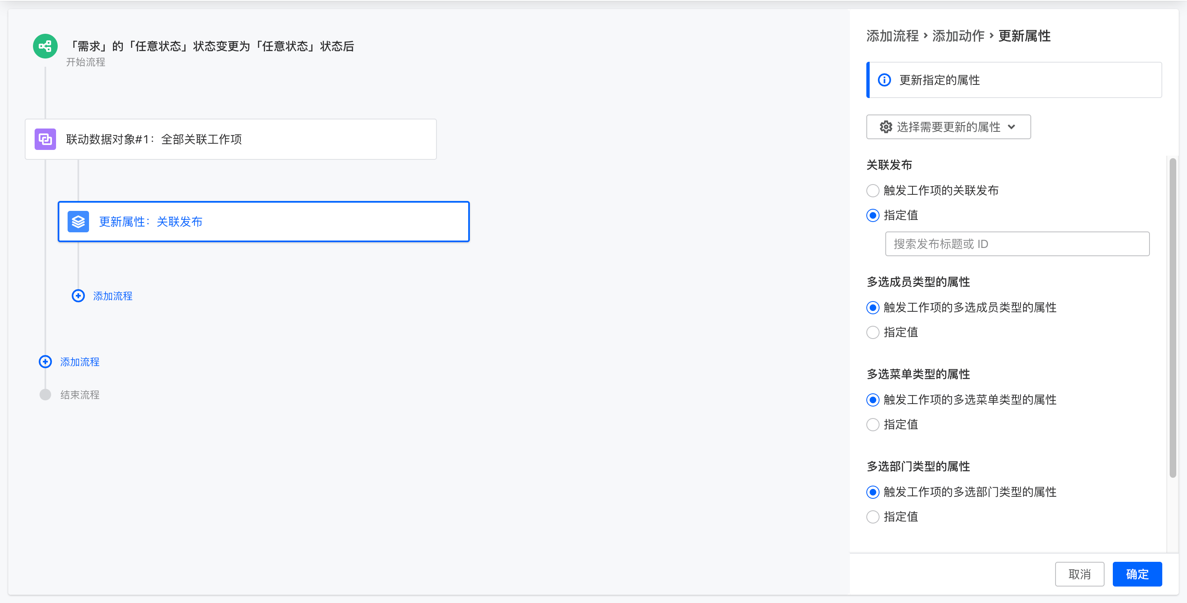Select 指定值 radio under 关联发布
This screenshot has width=1187, height=603.
(x=873, y=215)
